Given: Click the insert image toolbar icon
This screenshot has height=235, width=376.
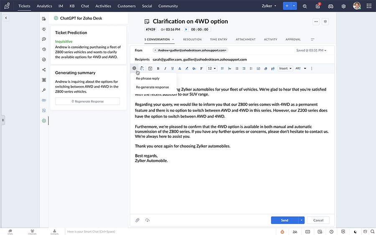Looking at the screenshot, I should click(x=258, y=68).
